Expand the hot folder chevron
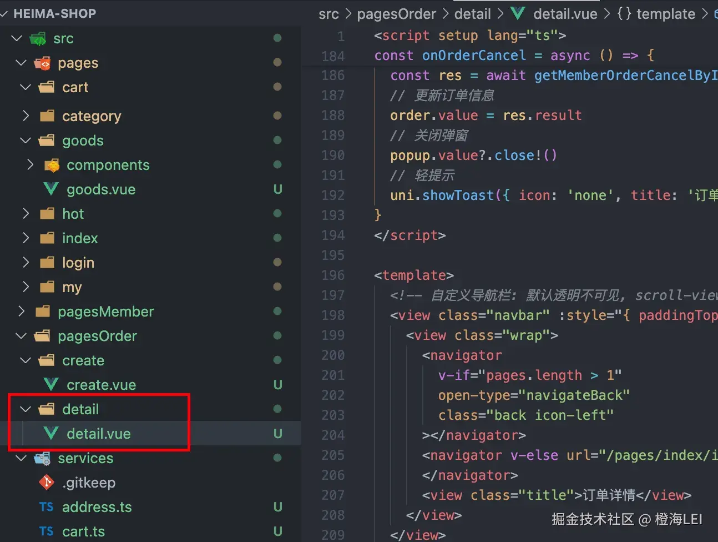Image resolution: width=718 pixels, height=542 pixels. point(26,214)
